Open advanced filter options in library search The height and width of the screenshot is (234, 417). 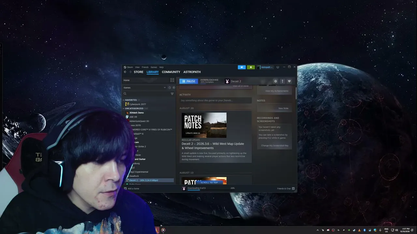point(172,94)
